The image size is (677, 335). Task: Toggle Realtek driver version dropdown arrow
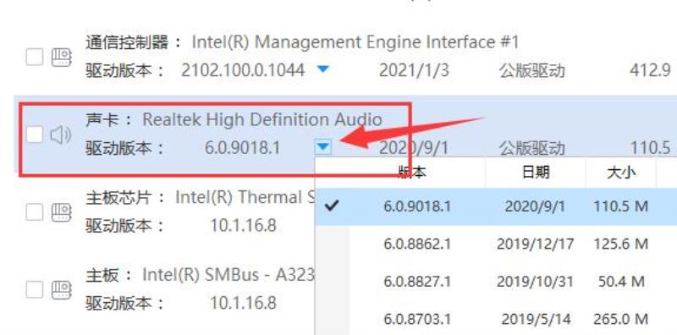point(323,148)
